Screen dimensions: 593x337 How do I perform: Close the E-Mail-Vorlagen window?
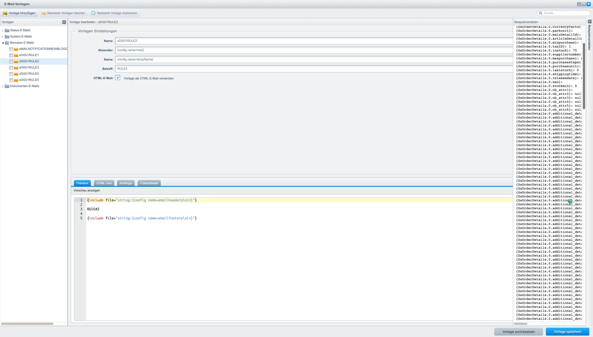pos(589,4)
